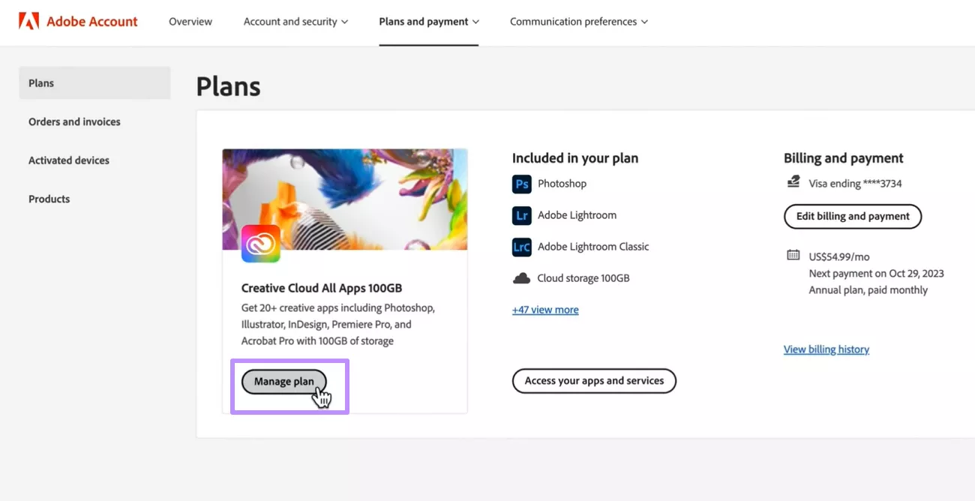Image resolution: width=975 pixels, height=501 pixels.
Task: Expand the +47 view more link
Action: coord(545,309)
